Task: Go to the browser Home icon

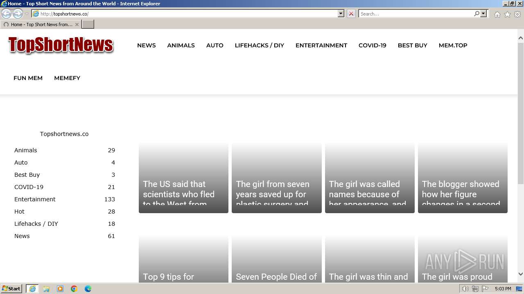Action: pyautogui.click(x=497, y=14)
